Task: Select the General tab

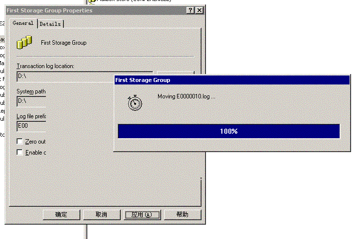Action: tap(23, 23)
